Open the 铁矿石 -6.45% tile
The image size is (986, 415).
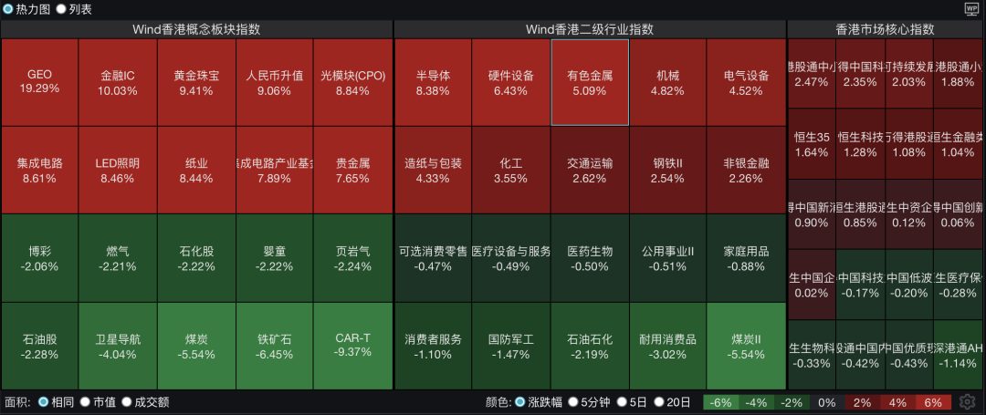[274, 346]
